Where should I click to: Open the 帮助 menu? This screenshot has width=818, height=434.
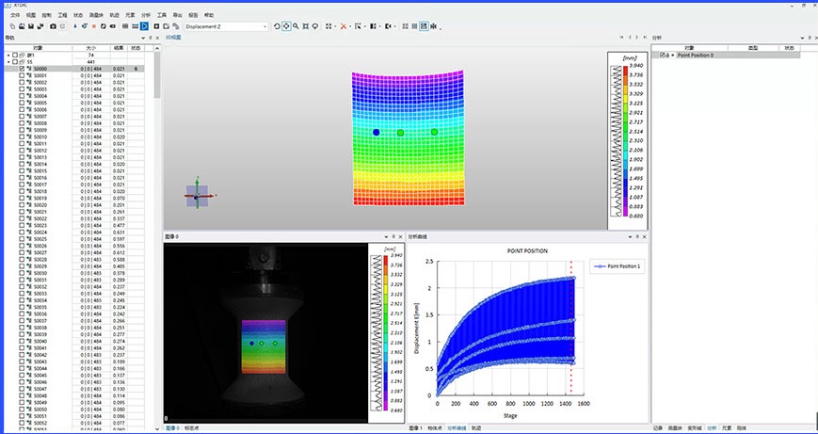[209, 15]
